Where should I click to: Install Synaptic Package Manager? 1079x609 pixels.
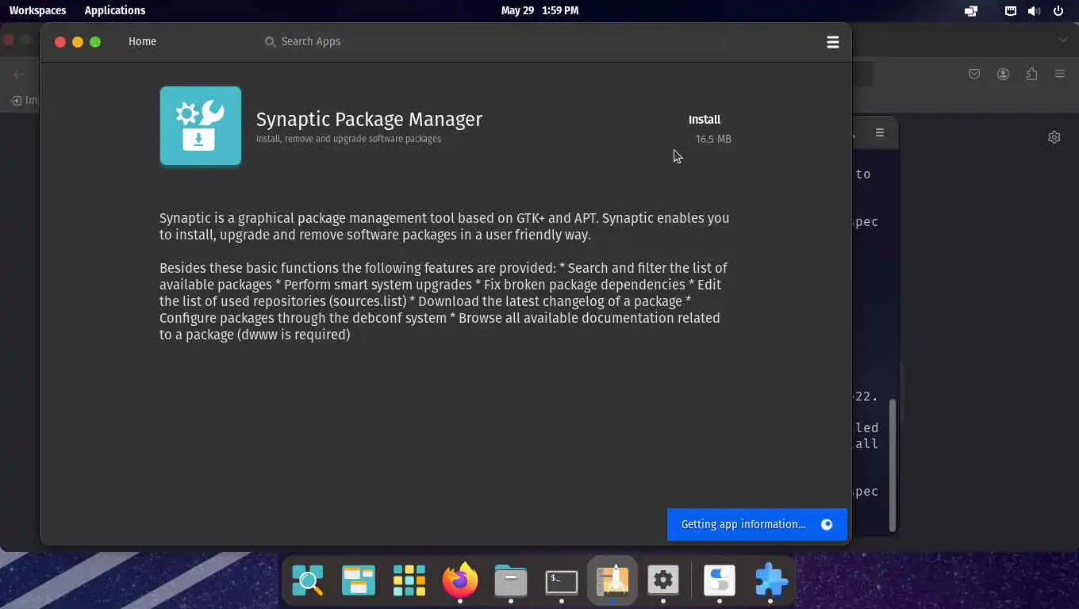[705, 120]
